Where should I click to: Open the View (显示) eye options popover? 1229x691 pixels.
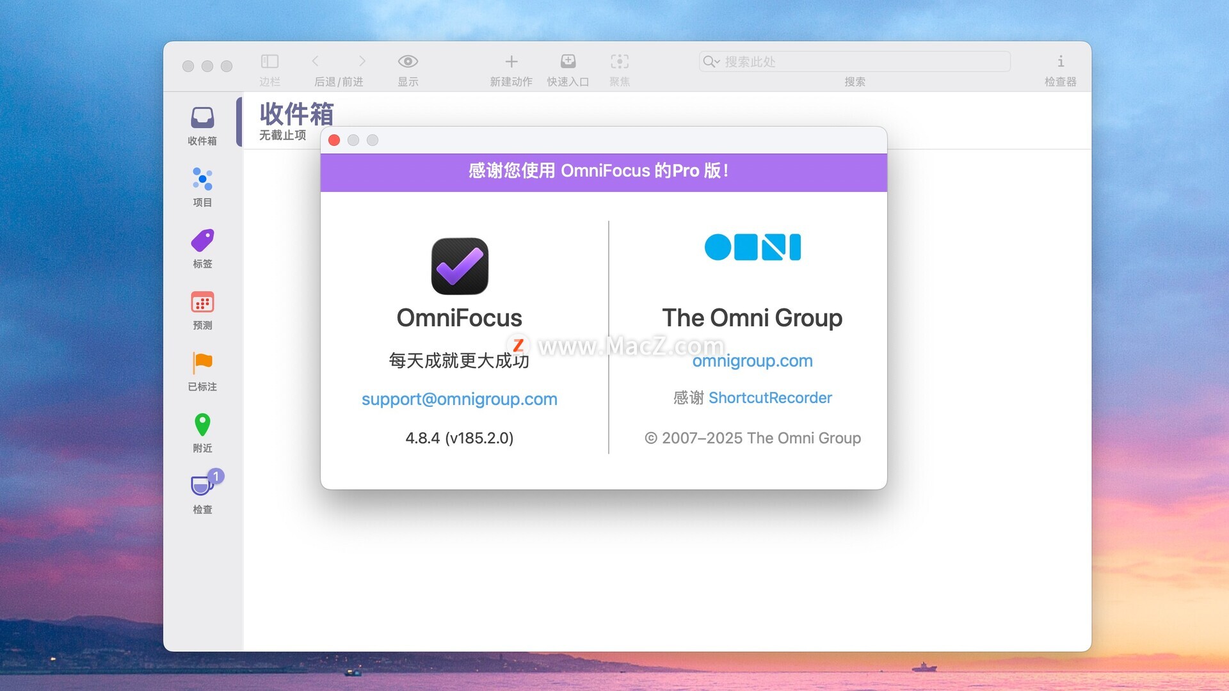(x=408, y=61)
